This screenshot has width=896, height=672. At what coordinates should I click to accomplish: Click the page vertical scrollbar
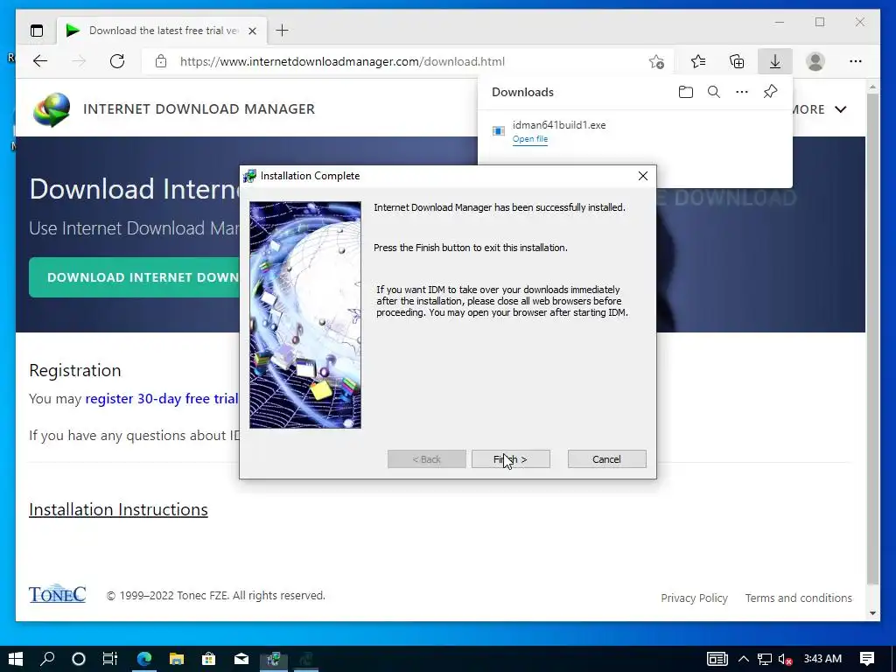[872, 339]
